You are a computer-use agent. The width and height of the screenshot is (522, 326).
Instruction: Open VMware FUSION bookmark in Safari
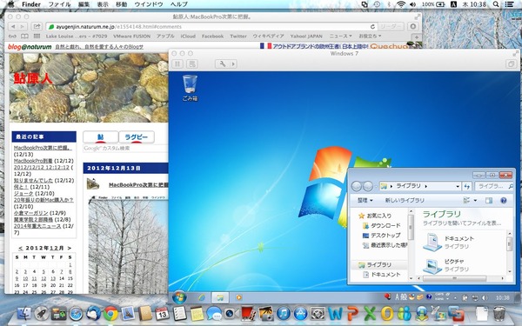tap(132, 36)
